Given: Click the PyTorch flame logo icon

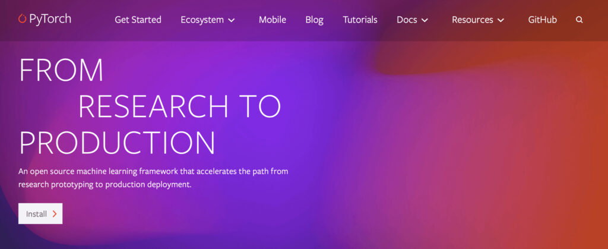Looking at the screenshot, I should pyautogui.click(x=22, y=18).
